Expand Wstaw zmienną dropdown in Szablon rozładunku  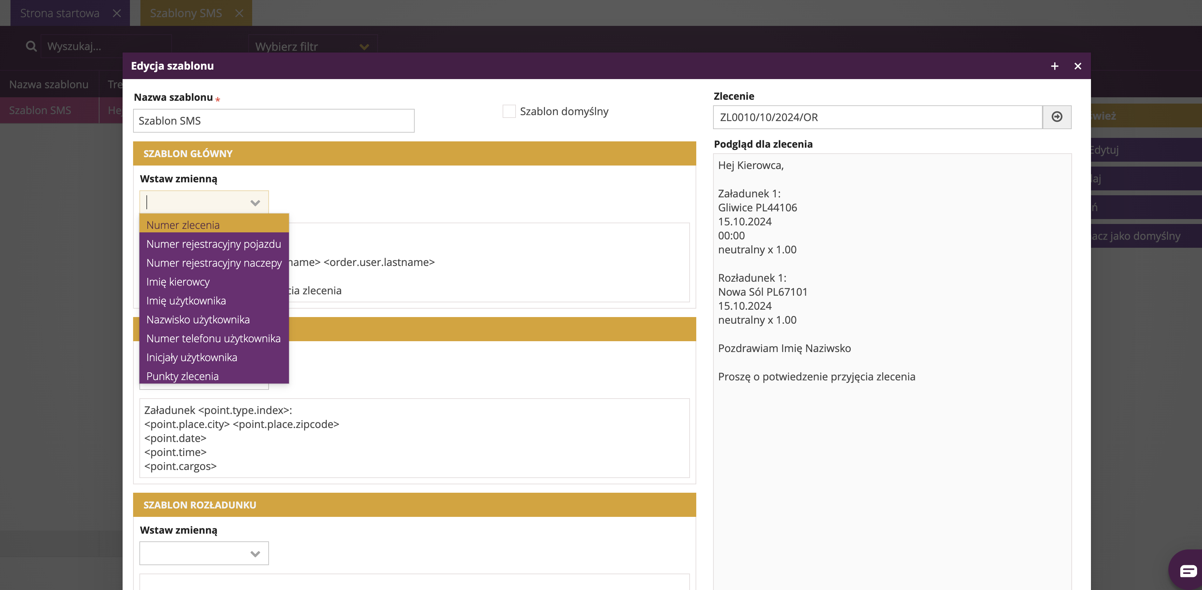tap(255, 554)
